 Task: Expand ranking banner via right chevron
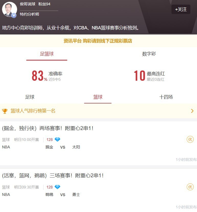(192, 111)
